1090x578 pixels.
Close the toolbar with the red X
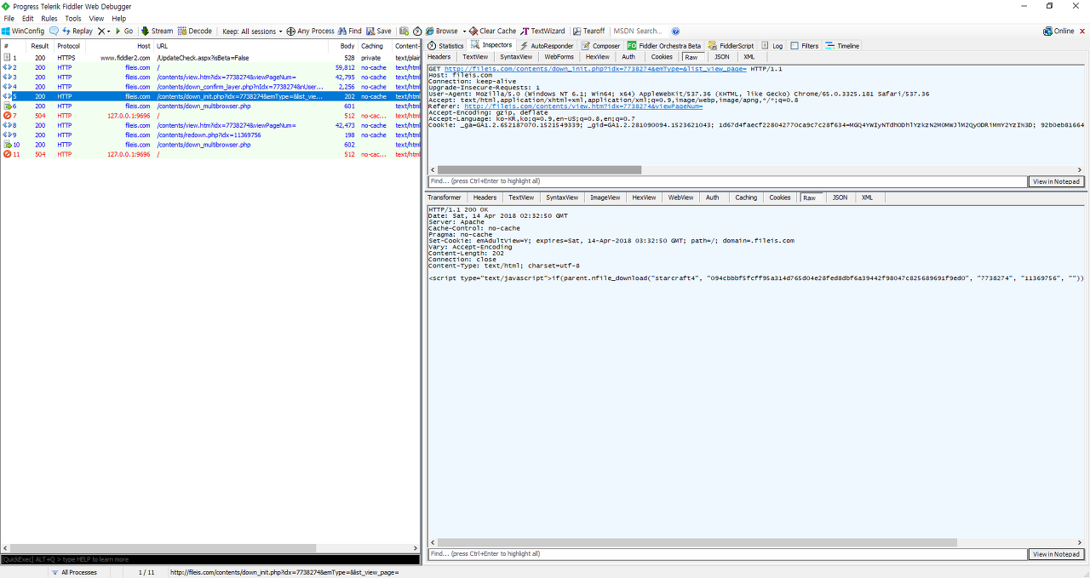[1082, 31]
